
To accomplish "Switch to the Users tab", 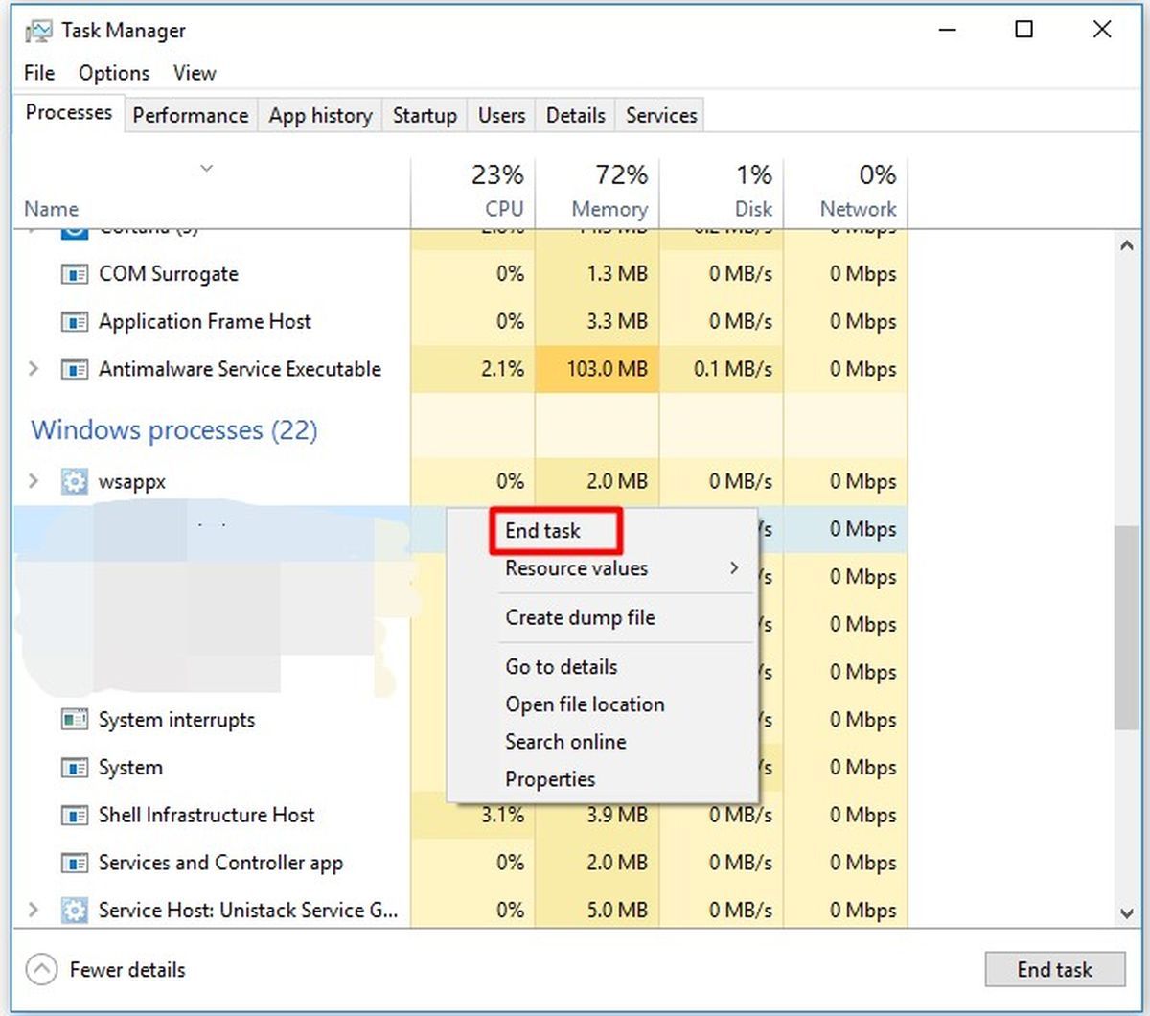I will (501, 116).
